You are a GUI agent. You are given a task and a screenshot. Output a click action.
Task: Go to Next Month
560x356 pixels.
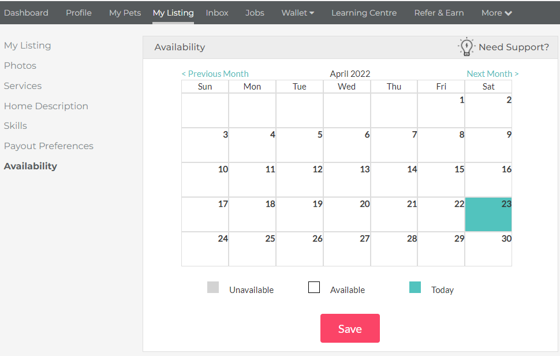pos(492,74)
